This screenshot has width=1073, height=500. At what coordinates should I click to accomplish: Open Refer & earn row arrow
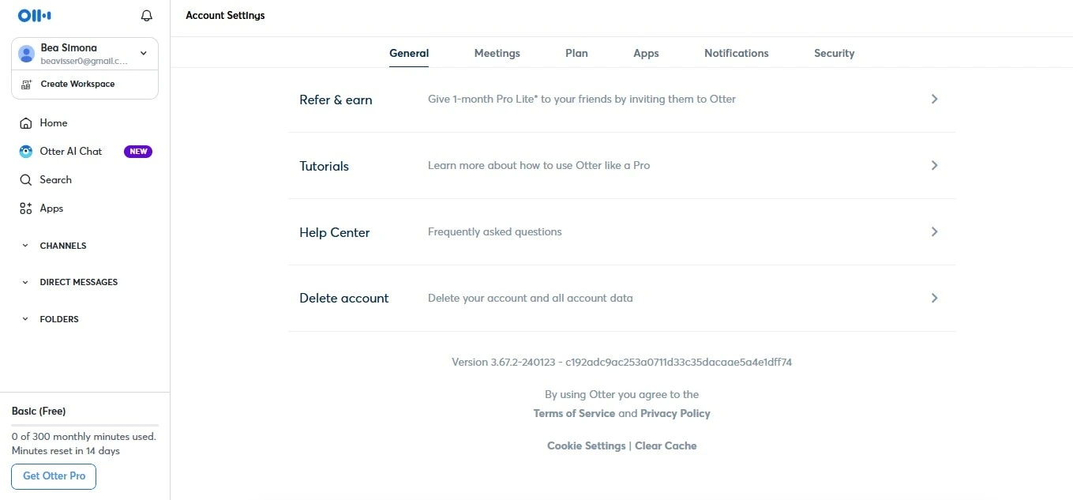point(934,100)
